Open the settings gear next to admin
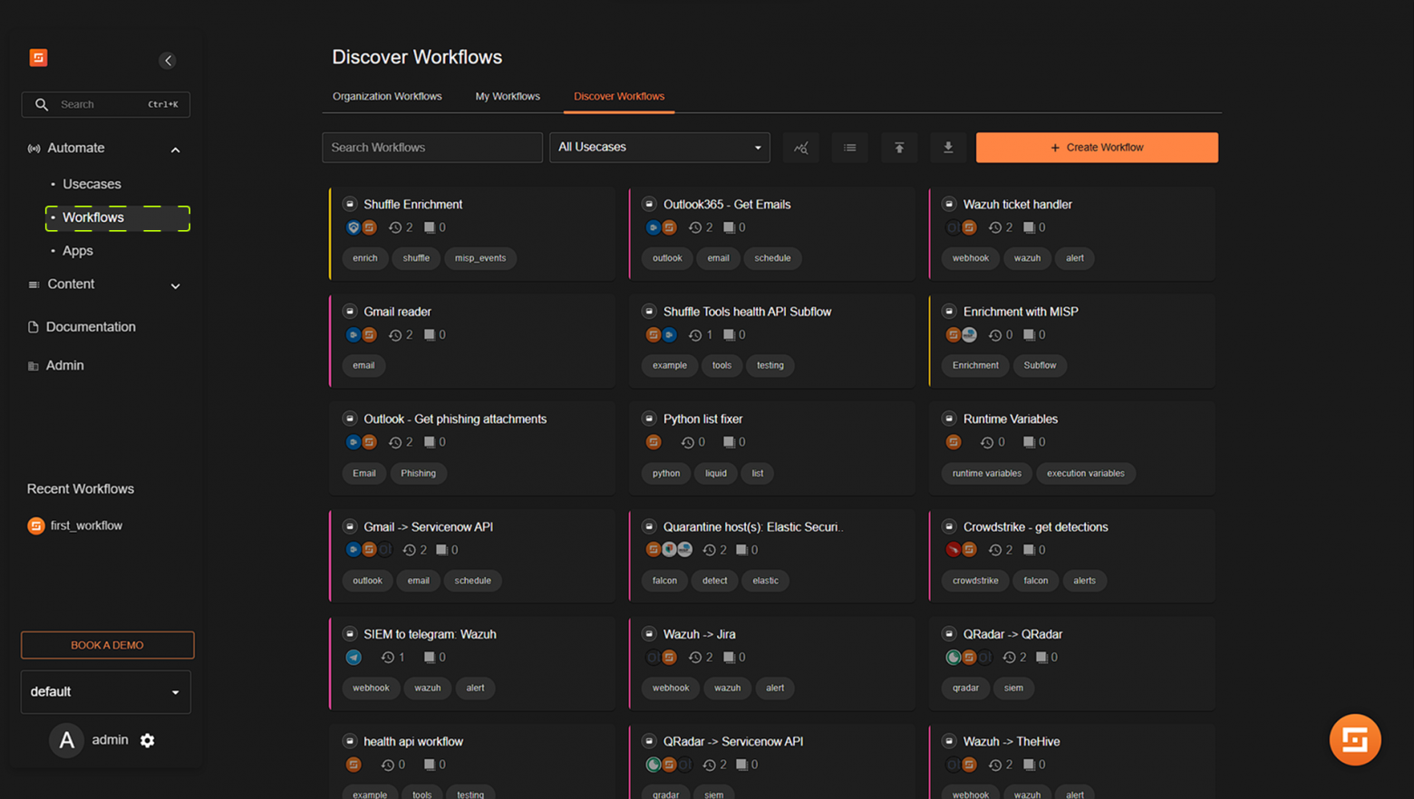This screenshot has width=1414, height=799. tap(148, 740)
